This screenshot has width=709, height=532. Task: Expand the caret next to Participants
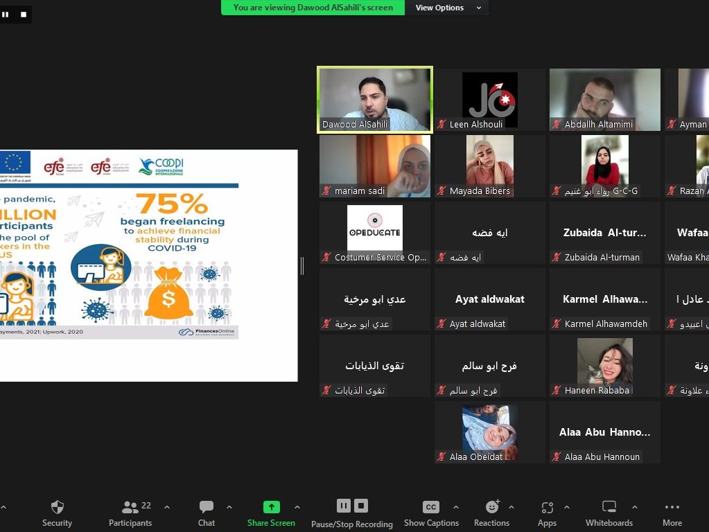click(166, 507)
